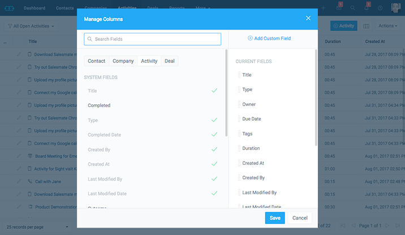Open the Actions dropdown menu
The image size is (405, 235).
(x=387, y=26)
